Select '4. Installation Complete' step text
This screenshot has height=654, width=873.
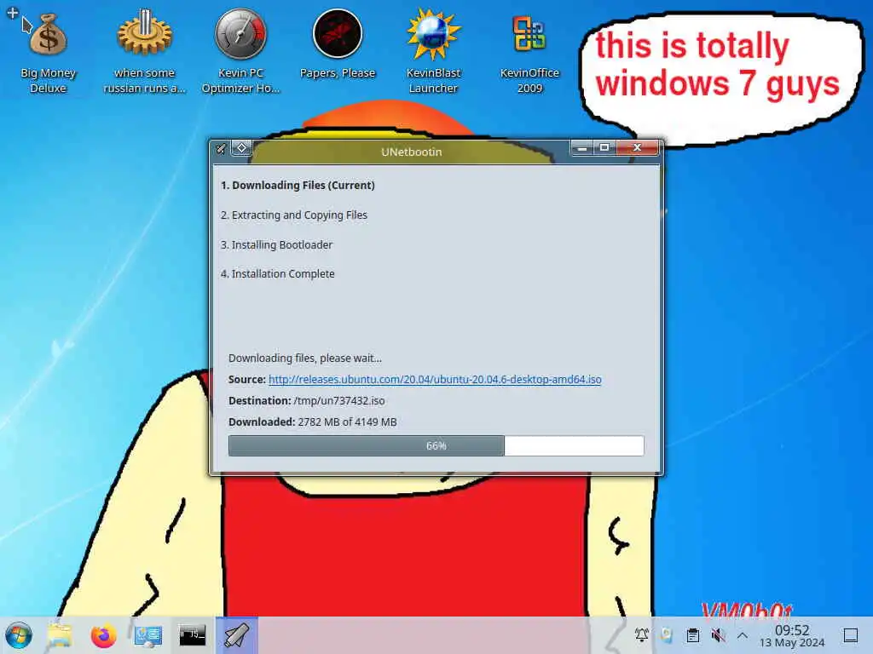point(278,273)
